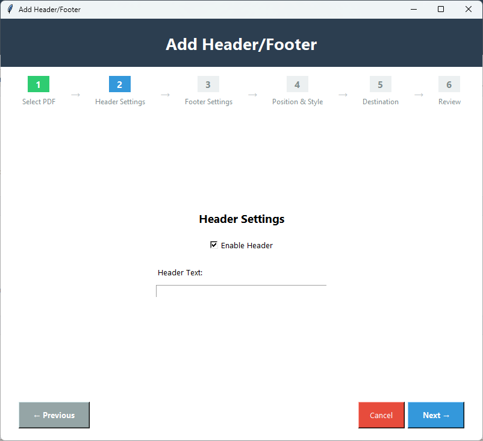Viewport: 483px width, 441px height.
Task: Focus the Header Text input field
Action: tap(241, 291)
